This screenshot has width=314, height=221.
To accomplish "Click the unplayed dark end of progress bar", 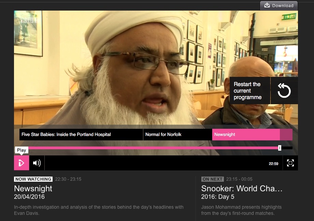I will 287,148.
